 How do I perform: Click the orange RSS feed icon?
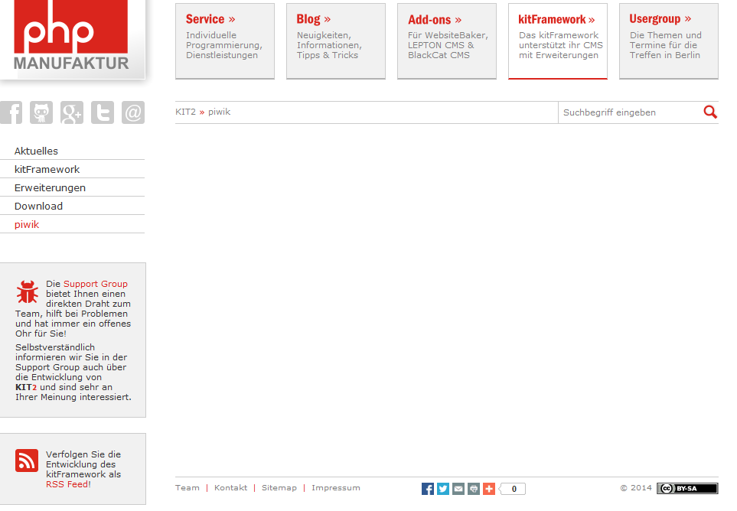(27, 461)
